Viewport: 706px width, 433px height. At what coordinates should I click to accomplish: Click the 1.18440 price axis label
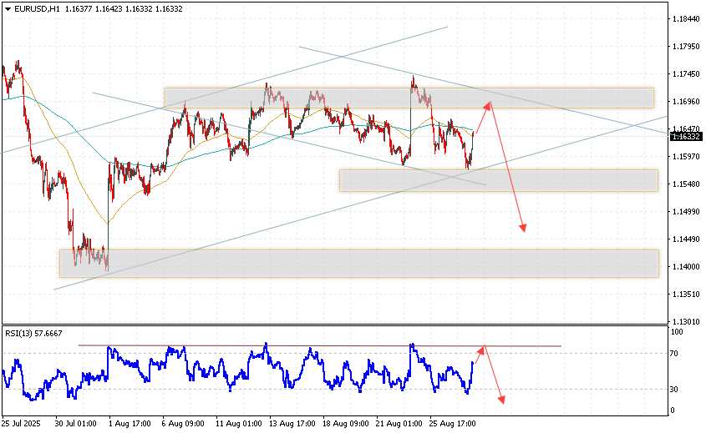pyautogui.click(x=686, y=19)
